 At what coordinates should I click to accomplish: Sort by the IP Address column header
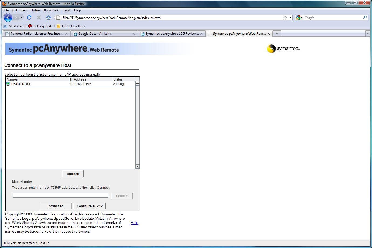(91, 79)
